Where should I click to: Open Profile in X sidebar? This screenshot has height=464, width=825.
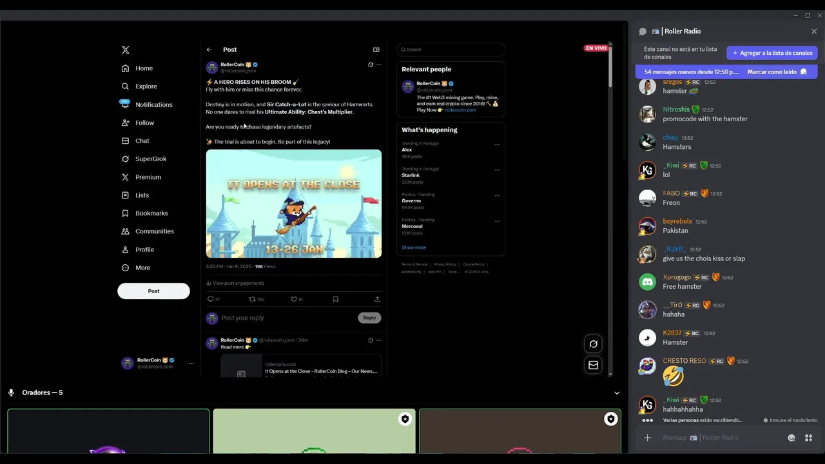tap(138, 249)
